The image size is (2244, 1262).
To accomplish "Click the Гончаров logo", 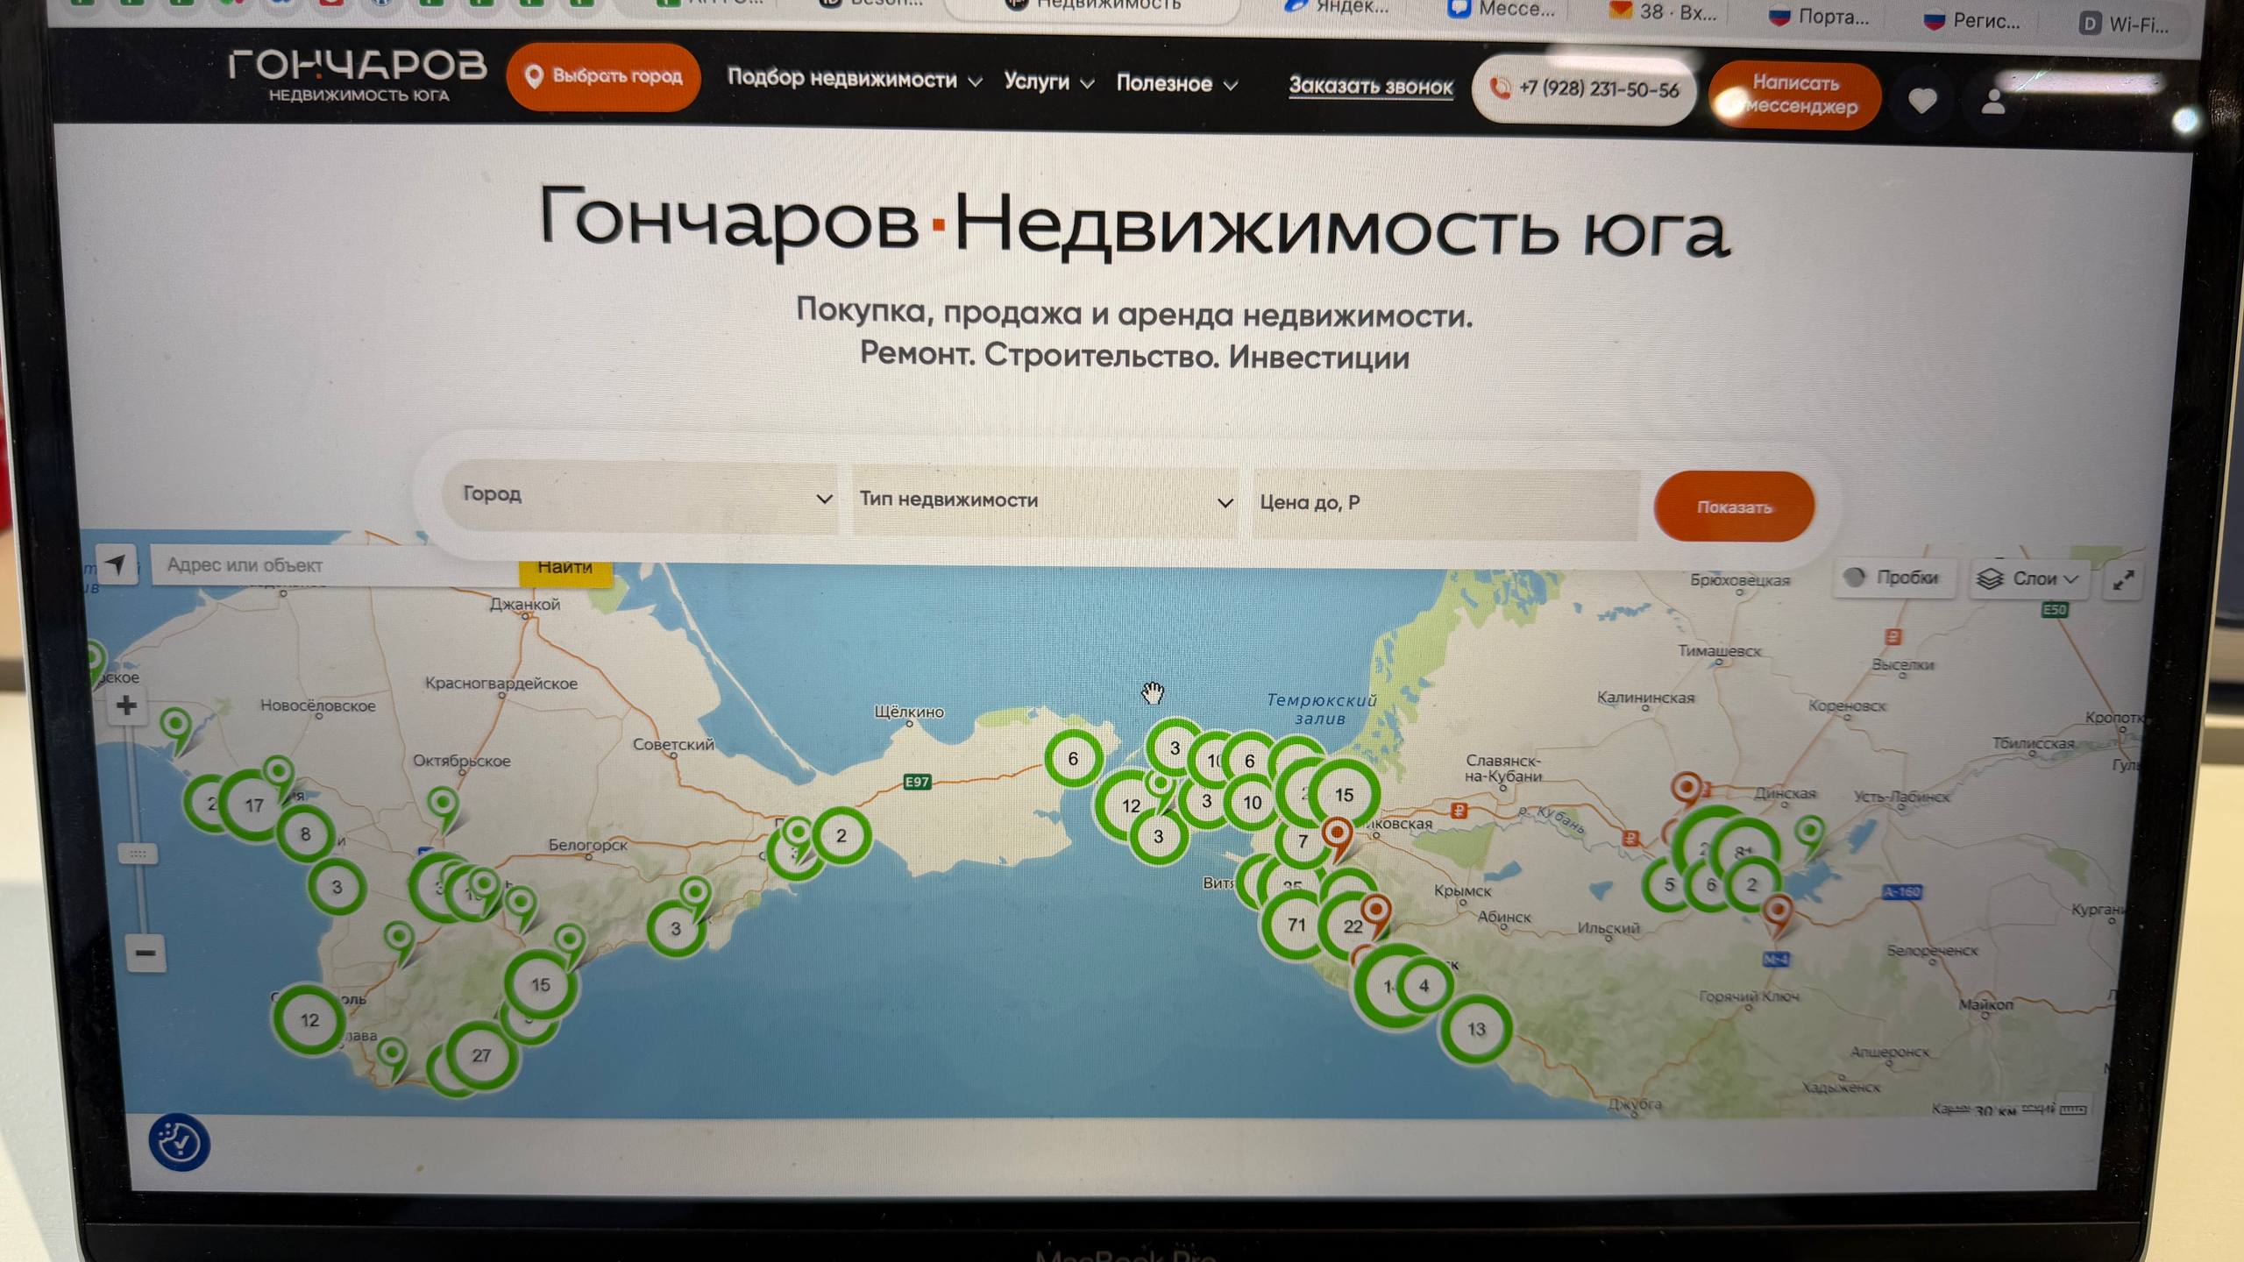I will (x=357, y=75).
